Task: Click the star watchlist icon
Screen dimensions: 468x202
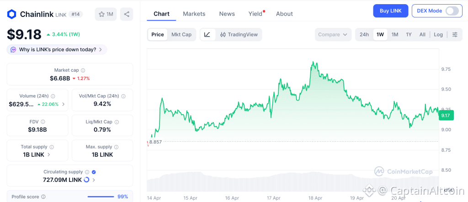Action: [x=101, y=14]
